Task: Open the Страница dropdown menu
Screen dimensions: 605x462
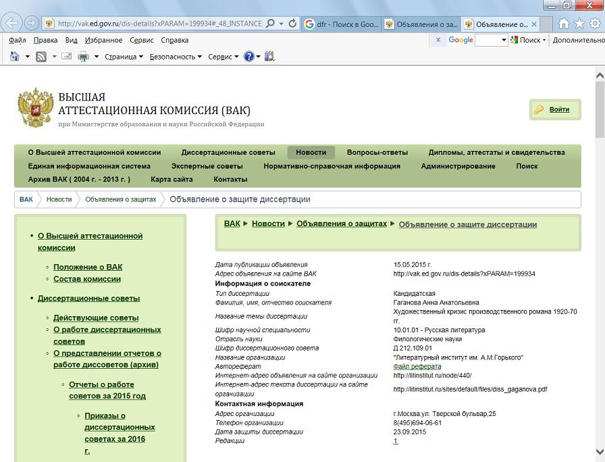Action: coord(124,57)
